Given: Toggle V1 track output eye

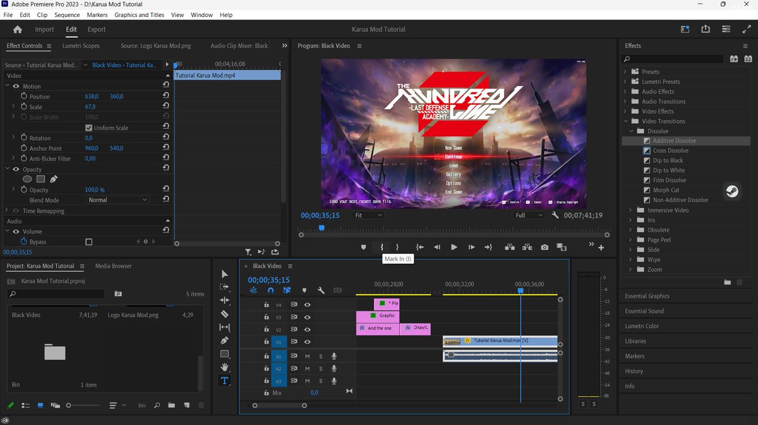Looking at the screenshot, I should (x=308, y=342).
